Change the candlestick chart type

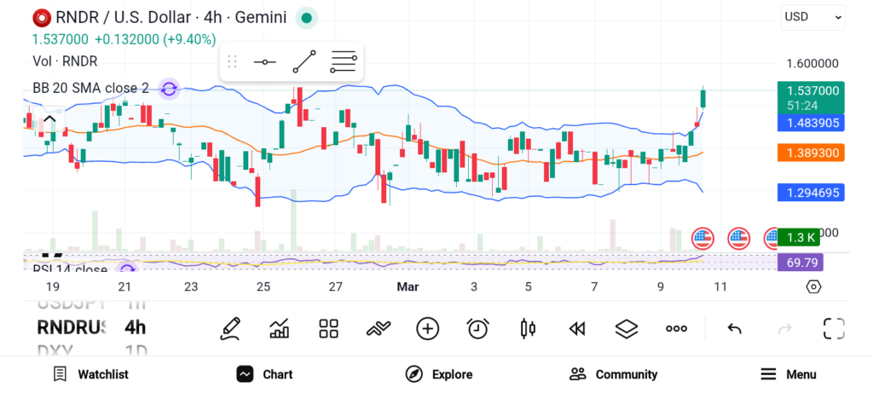(528, 328)
